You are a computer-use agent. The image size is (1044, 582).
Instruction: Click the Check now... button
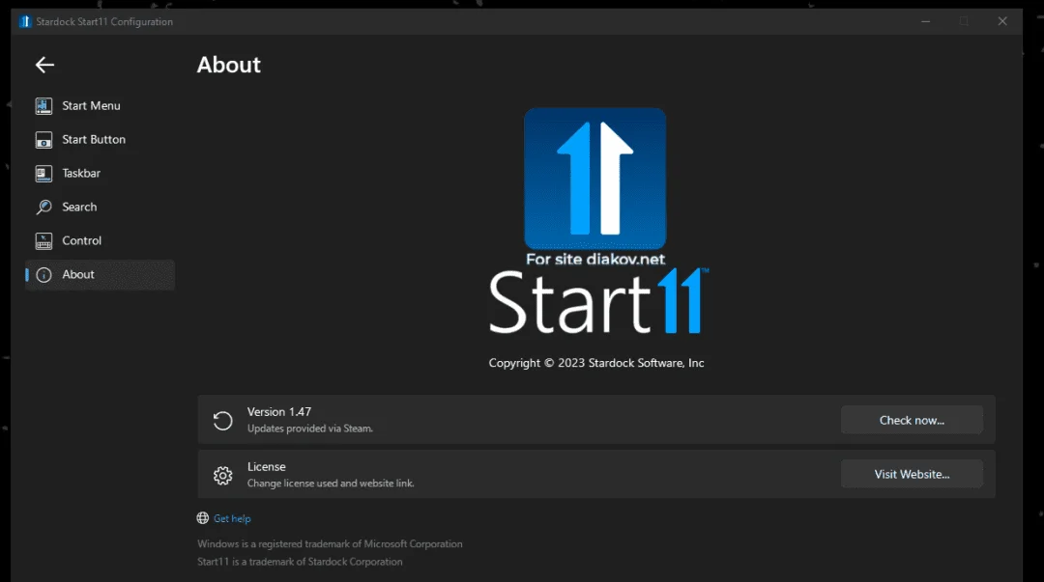pyautogui.click(x=912, y=420)
